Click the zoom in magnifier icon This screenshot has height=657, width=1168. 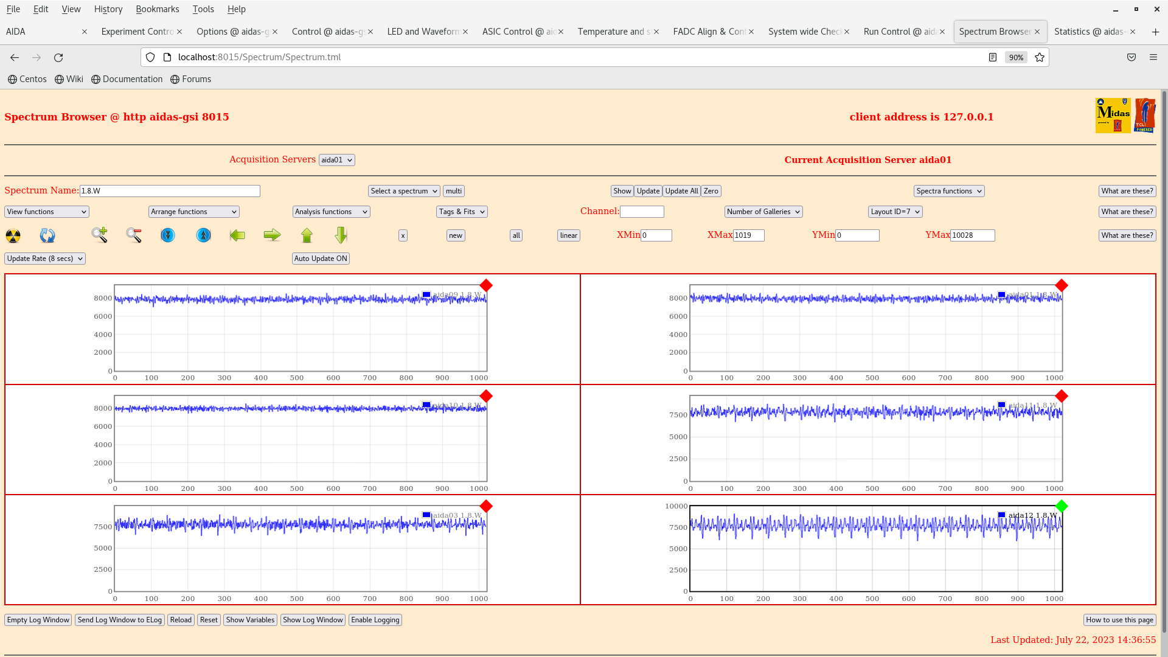pos(100,235)
